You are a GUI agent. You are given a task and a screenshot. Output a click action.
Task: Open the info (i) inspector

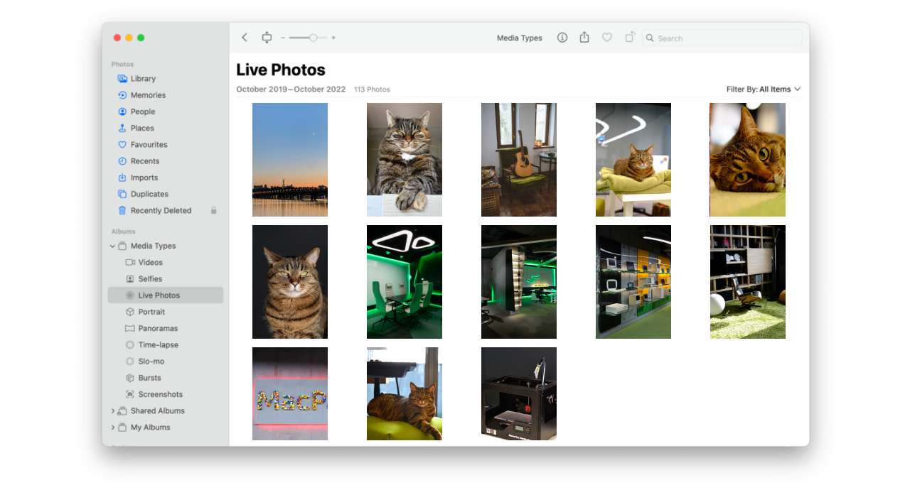(x=562, y=38)
